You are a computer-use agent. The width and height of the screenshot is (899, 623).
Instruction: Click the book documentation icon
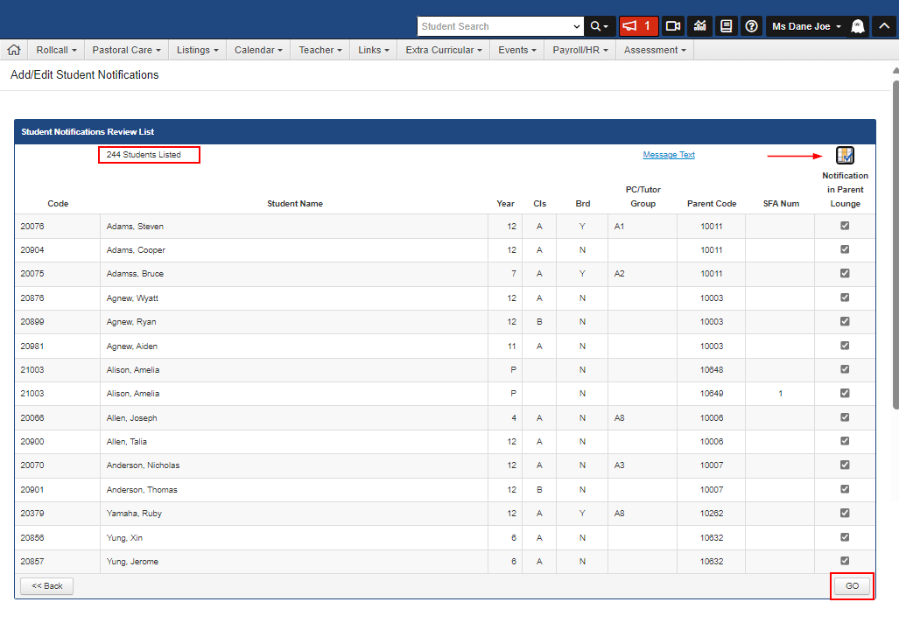(726, 26)
